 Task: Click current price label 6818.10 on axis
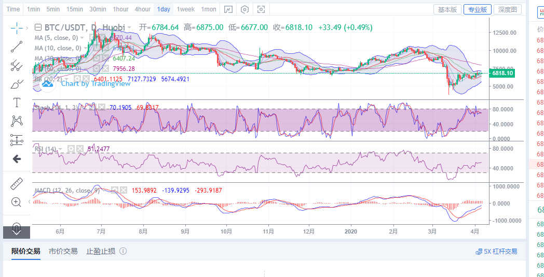(501, 73)
